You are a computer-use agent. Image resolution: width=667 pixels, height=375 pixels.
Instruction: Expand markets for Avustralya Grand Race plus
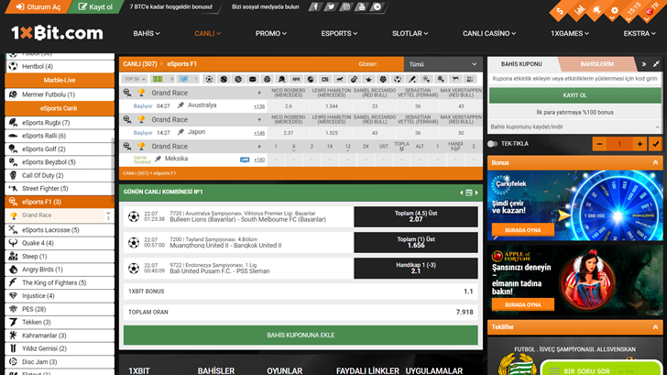click(259, 93)
